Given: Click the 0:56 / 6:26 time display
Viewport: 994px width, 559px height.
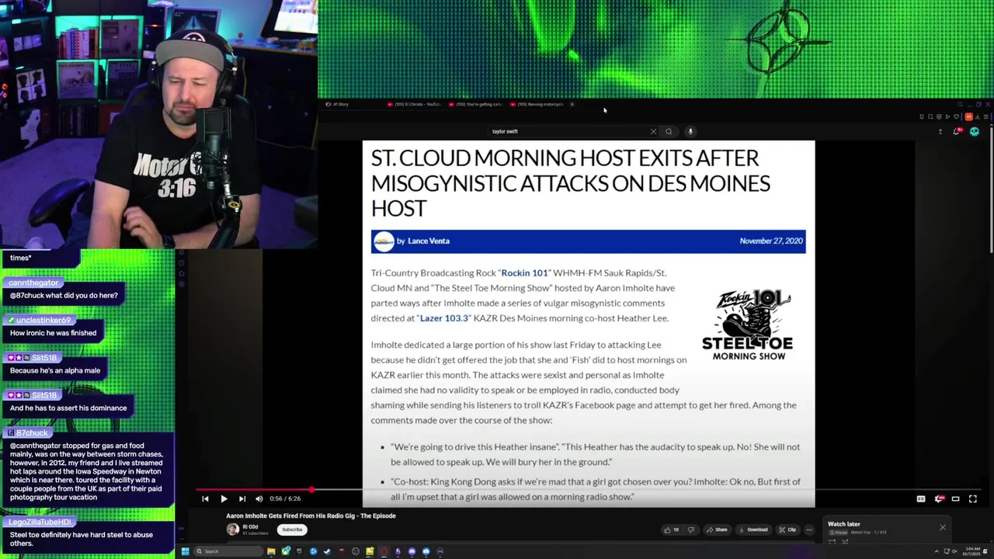Looking at the screenshot, I should tap(285, 499).
